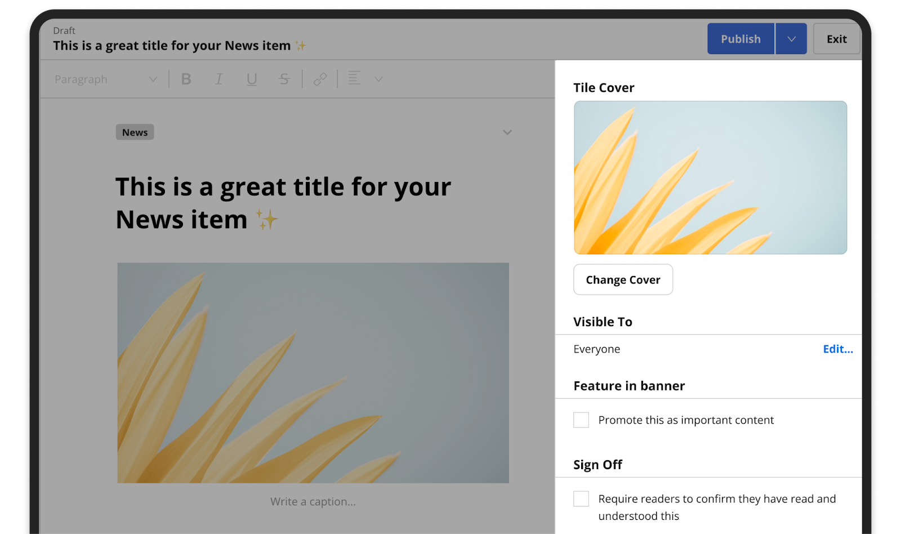Open the Publish options dropdown arrow

[791, 39]
